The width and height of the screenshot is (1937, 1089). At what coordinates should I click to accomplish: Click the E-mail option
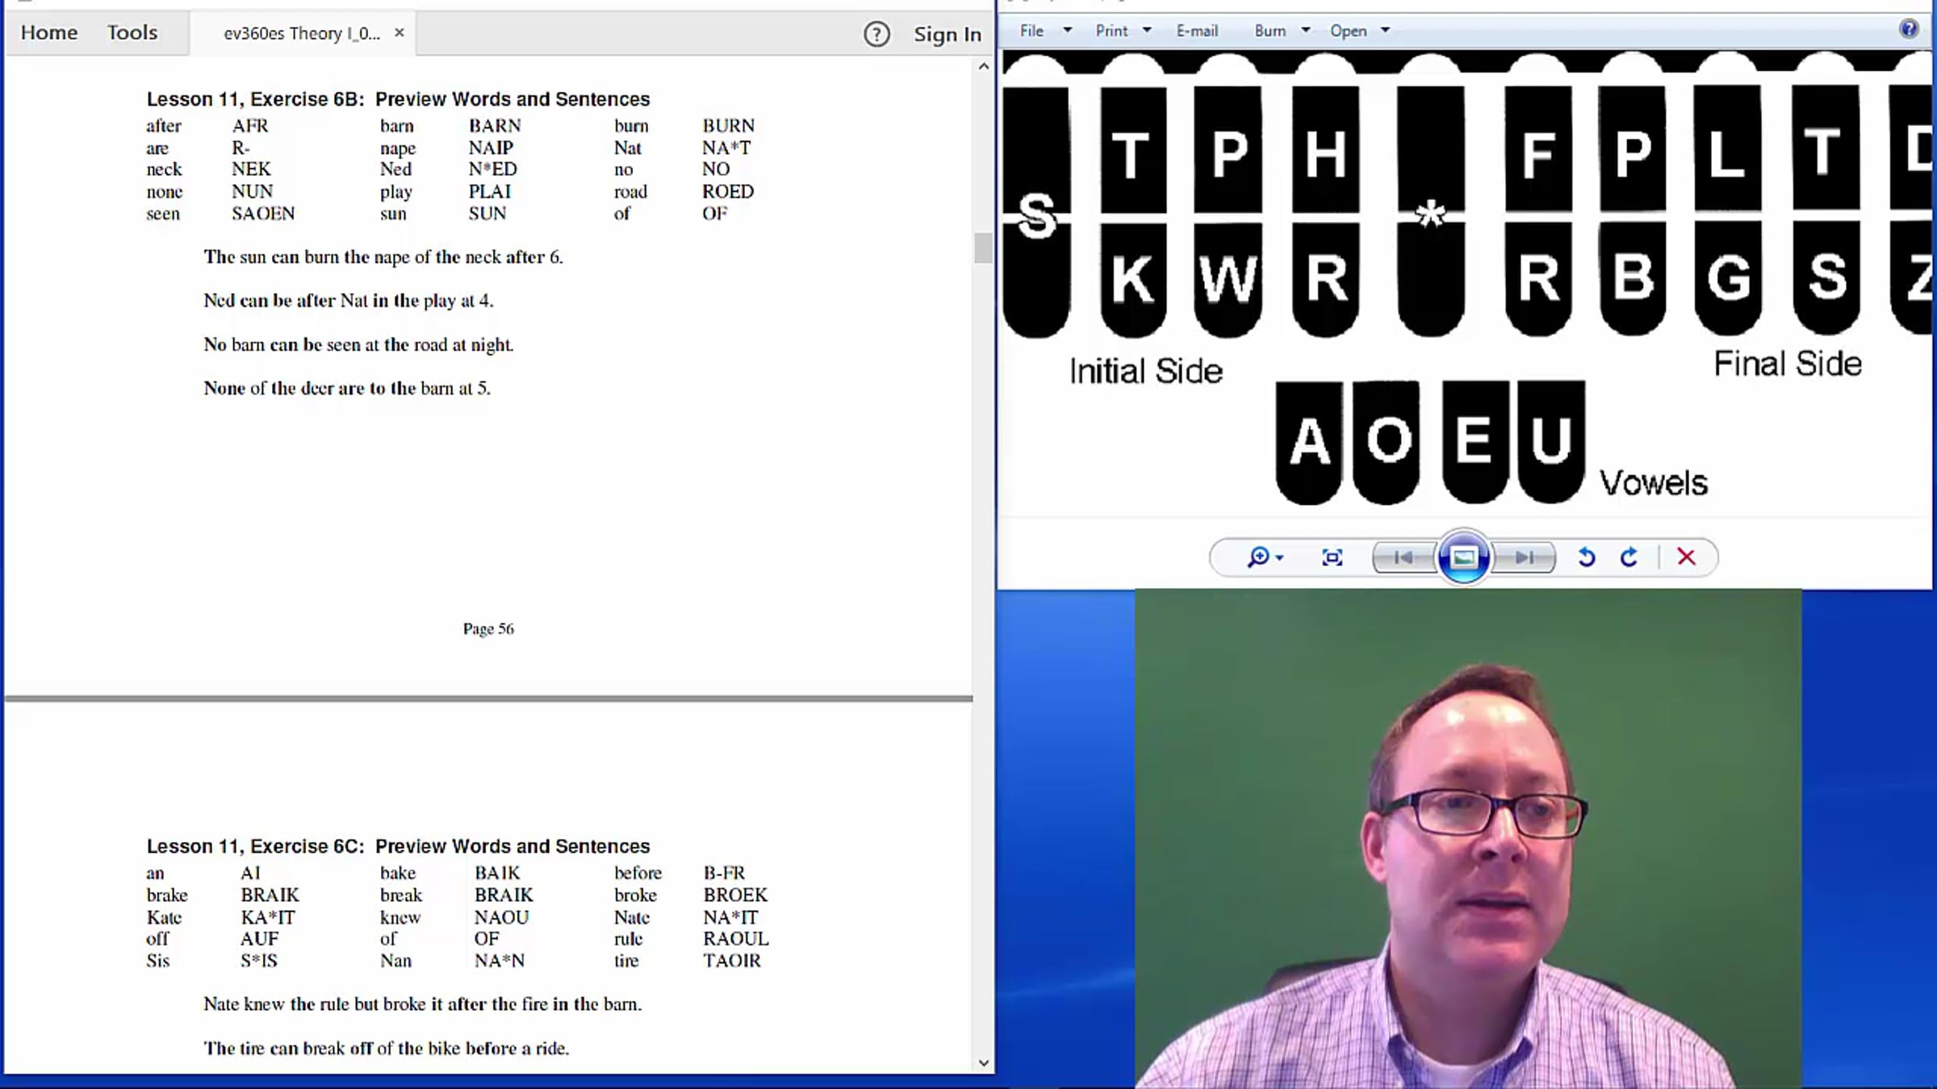1197,30
